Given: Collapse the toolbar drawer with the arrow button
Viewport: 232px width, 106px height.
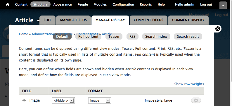Looking at the screenshot, I should 223,5.
